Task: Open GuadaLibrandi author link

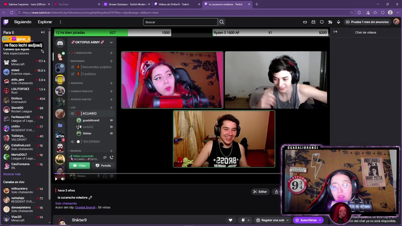Action: pos(85,207)
